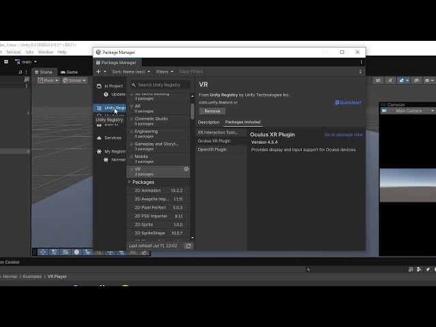Select the Cinematic Studio feature set
Screen dimensions: 436x327
click(158, 121)
